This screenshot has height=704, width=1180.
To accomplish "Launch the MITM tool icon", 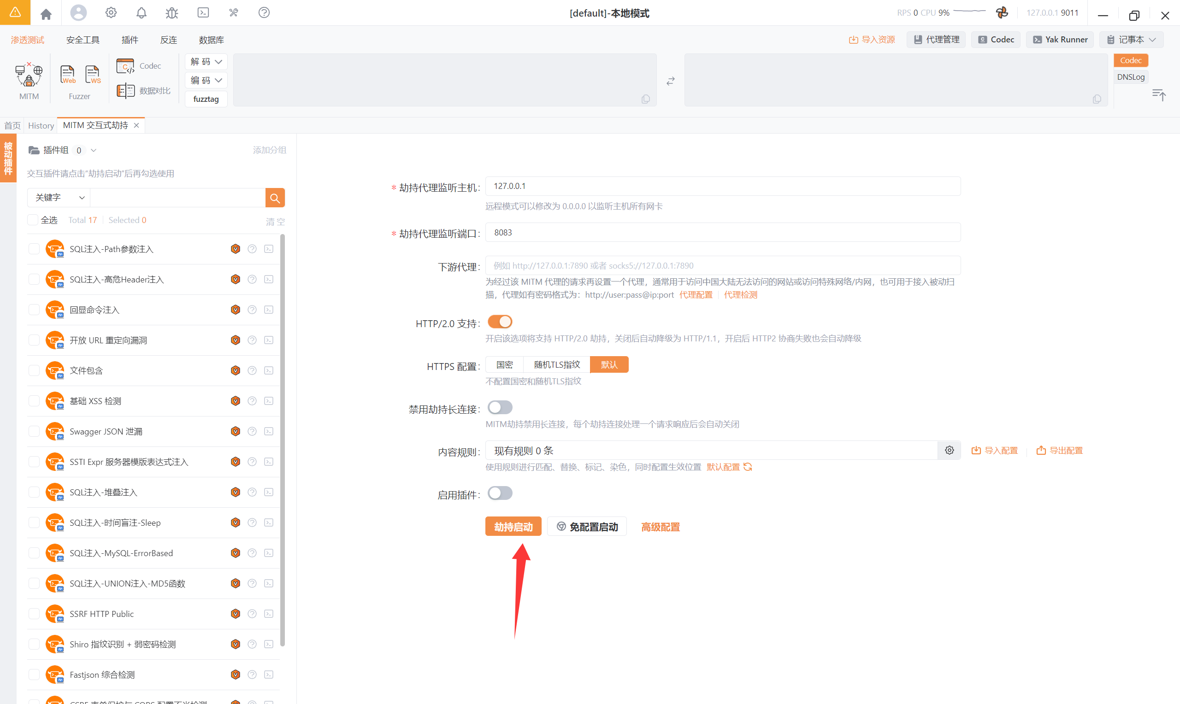I will coord(29,81).
